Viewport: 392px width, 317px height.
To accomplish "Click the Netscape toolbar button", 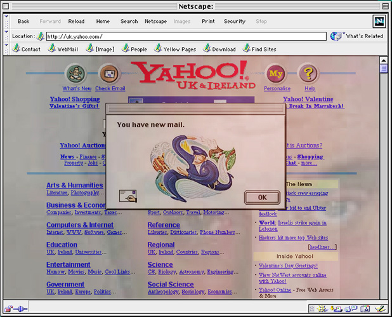I will [155, 22].
